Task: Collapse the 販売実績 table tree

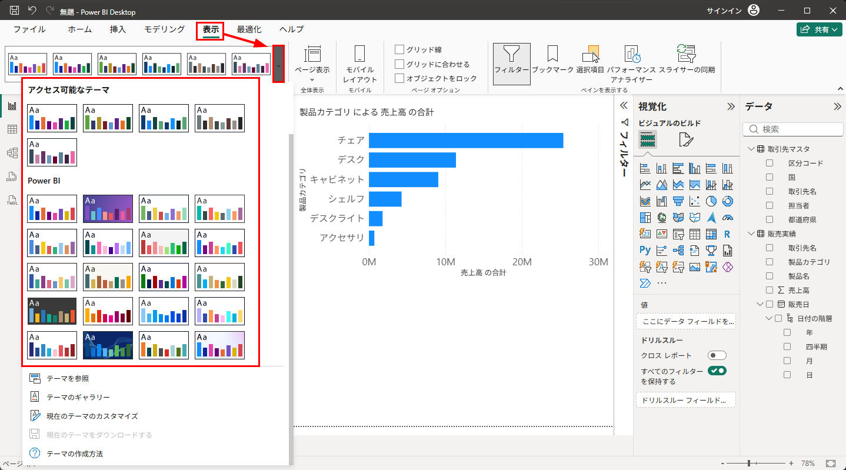Action: click(x=751, y=234)
